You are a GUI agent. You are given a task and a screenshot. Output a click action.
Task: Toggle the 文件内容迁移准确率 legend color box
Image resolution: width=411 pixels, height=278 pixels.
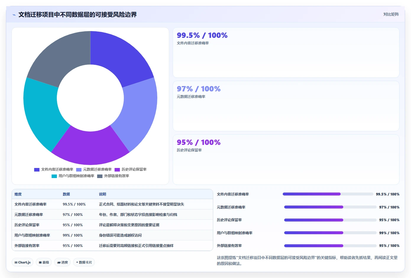[37, 170]
